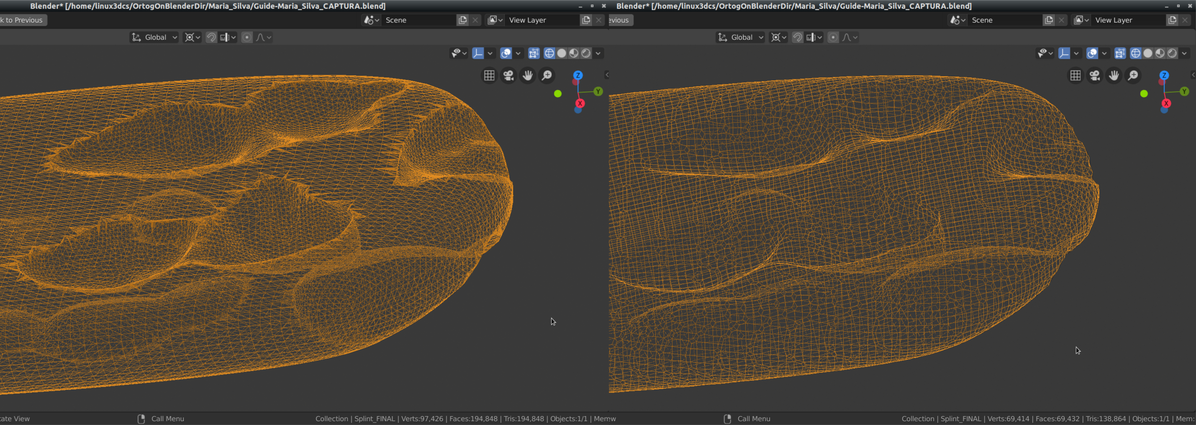Click add View Layer icon in right window
Image resolution: width=1196 pixels, height=425 pixels.
(x=1172, y=20)
